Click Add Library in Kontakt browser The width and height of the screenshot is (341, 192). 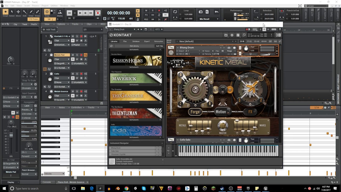click(134, 46)
